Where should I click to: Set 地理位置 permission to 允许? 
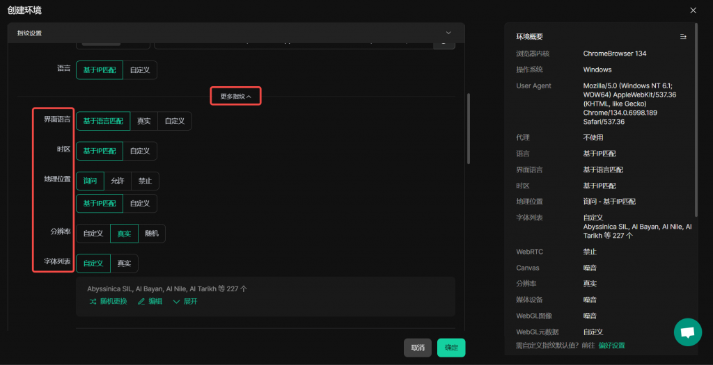coord(118,181)
